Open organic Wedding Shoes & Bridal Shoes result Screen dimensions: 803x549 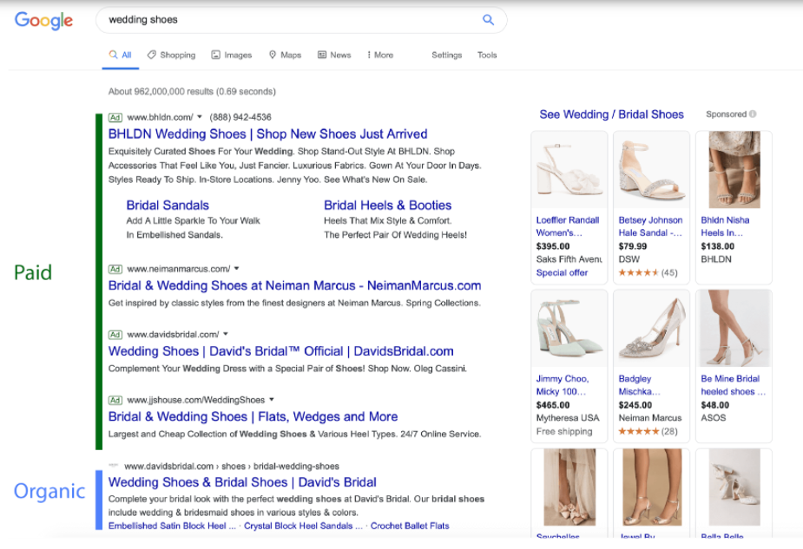pos(242,482)
